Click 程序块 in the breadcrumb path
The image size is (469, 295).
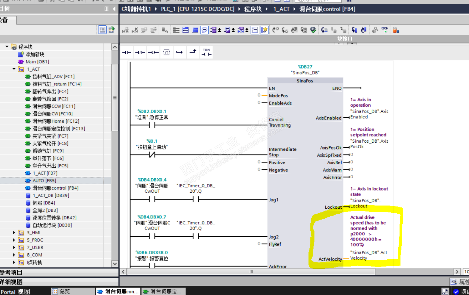point(253,9)
